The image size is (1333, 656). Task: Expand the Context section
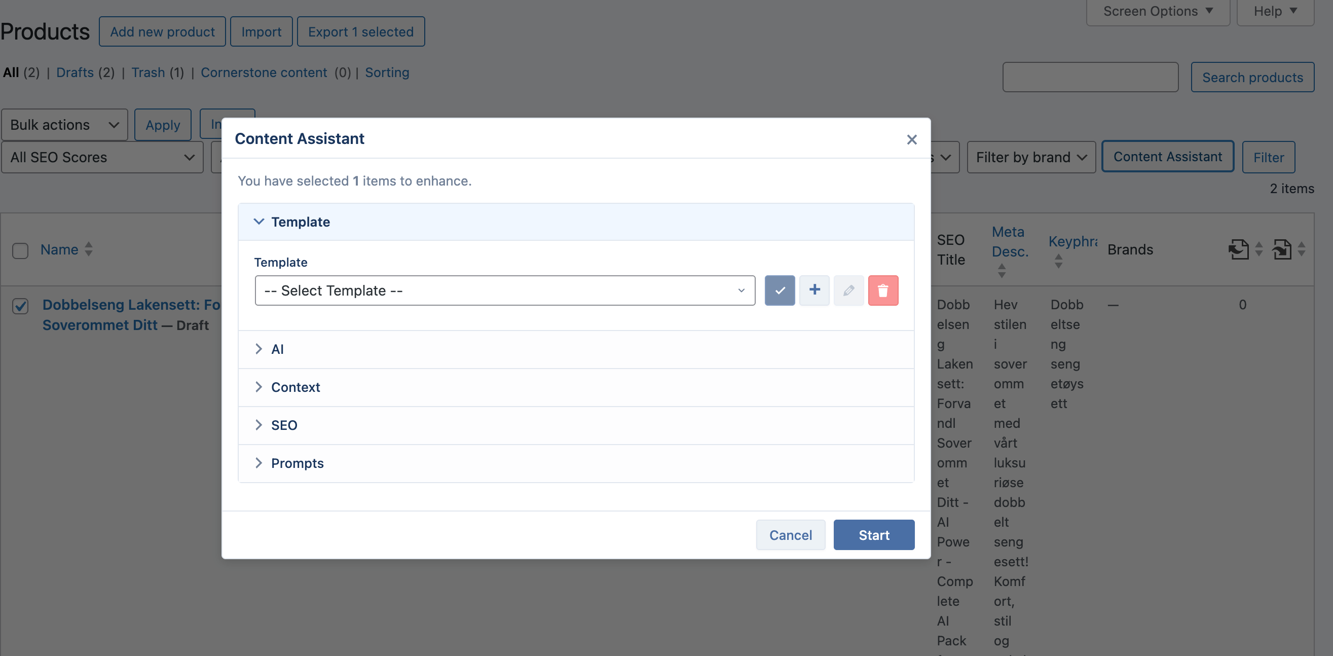coord(576,387)
